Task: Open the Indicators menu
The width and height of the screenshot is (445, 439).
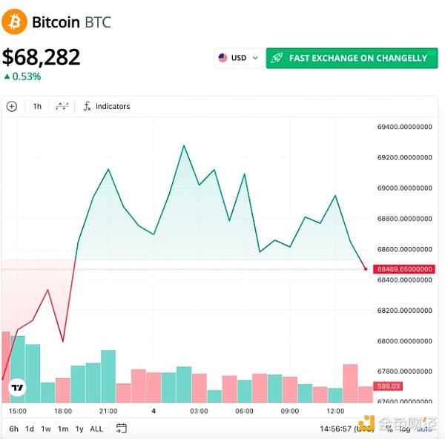Action: tap(106, 106)
